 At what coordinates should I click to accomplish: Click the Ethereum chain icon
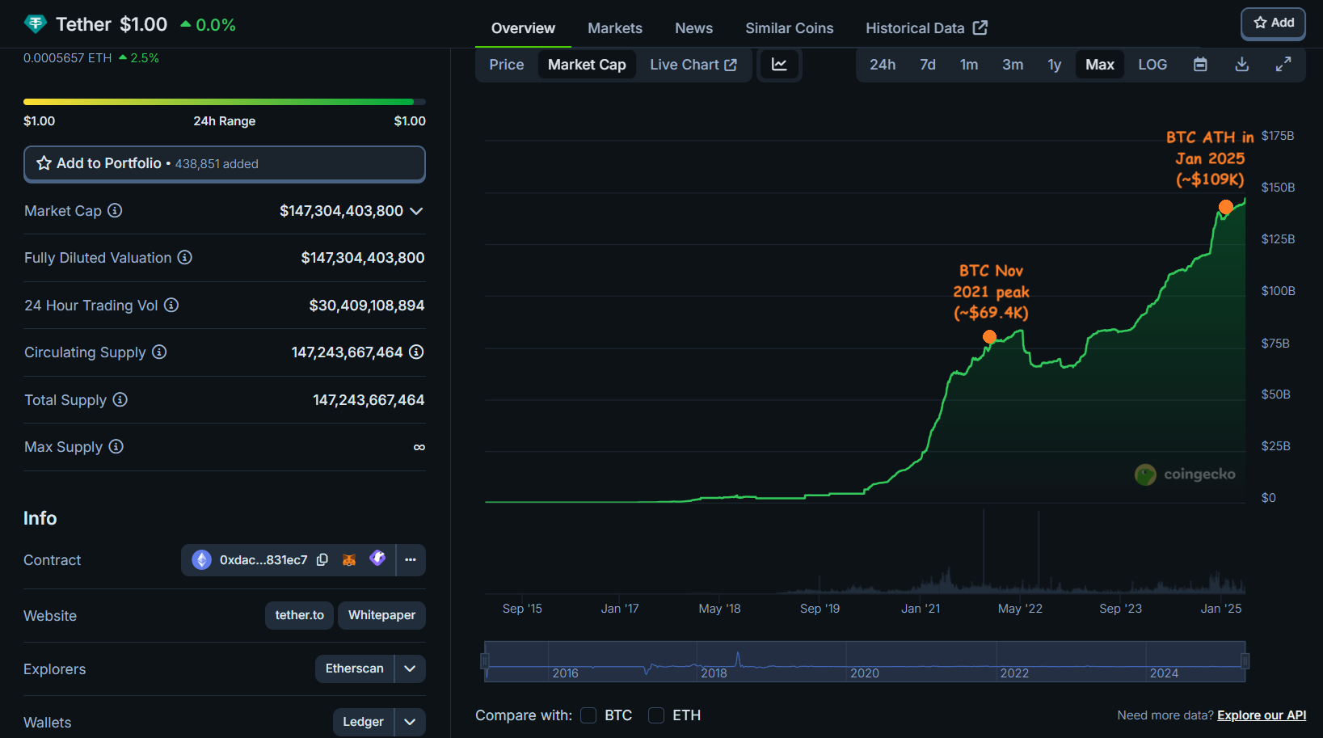point(201,559)
